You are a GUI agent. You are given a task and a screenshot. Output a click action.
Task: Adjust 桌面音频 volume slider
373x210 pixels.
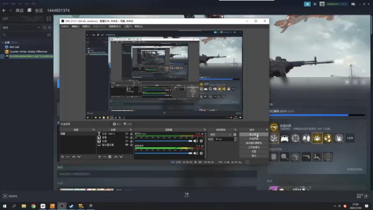(x=164, y=154)
